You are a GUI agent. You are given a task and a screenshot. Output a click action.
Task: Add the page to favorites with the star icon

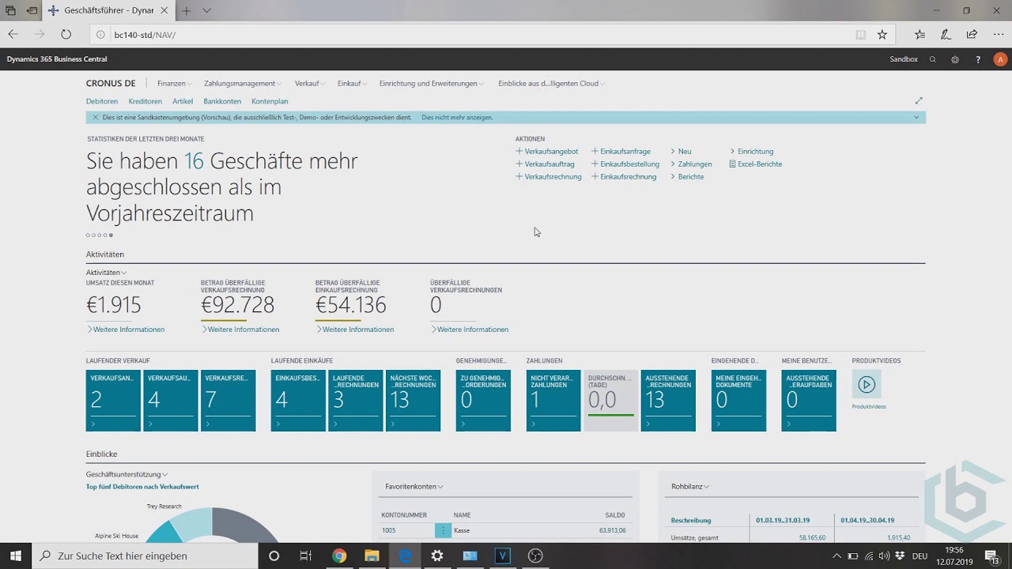tap(882, 35)
